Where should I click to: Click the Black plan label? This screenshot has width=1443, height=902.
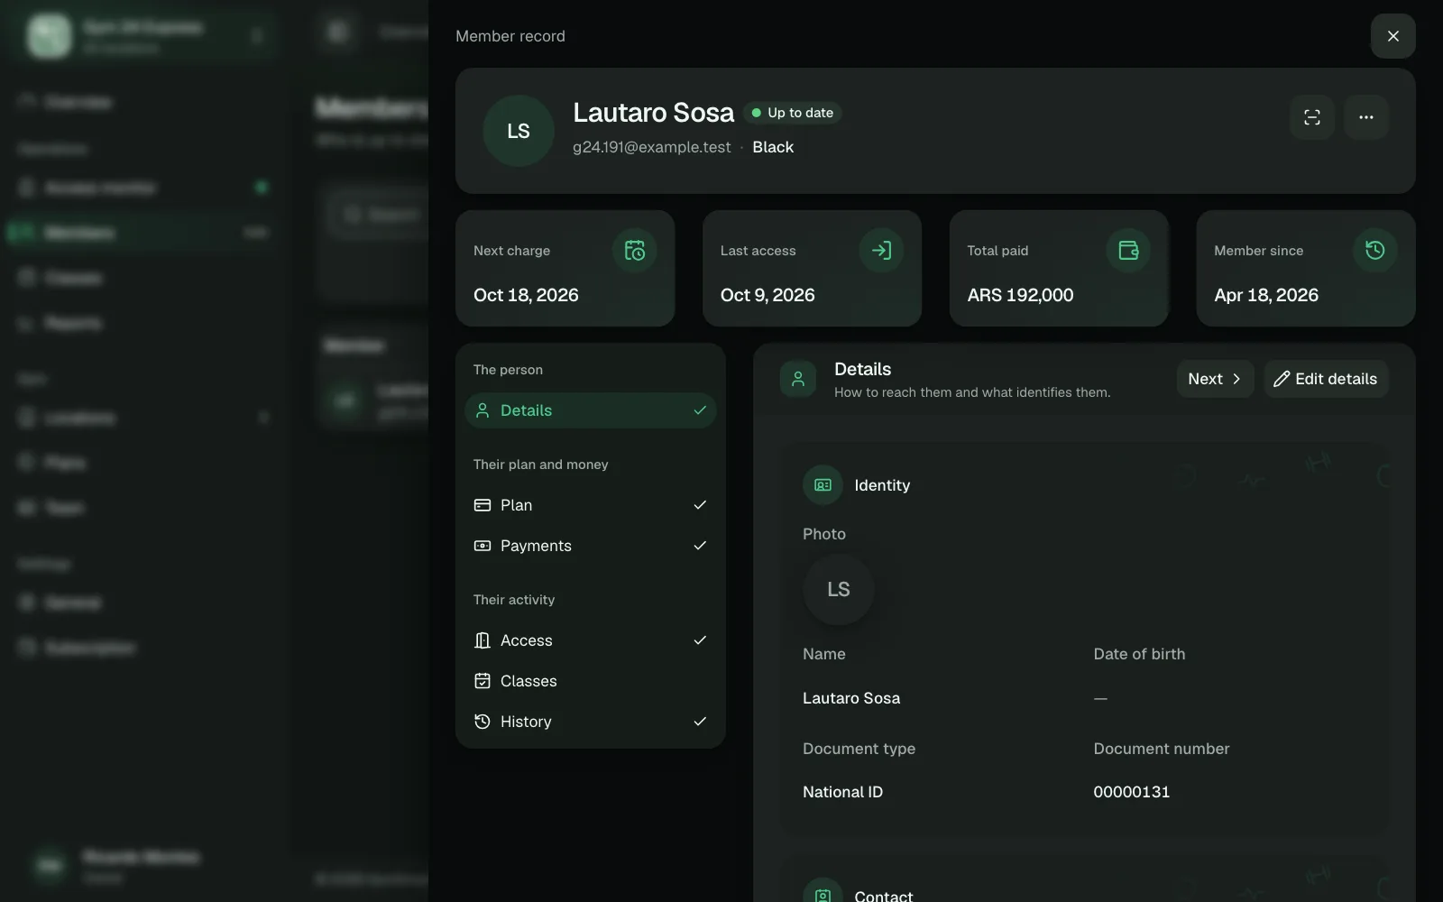773,147
